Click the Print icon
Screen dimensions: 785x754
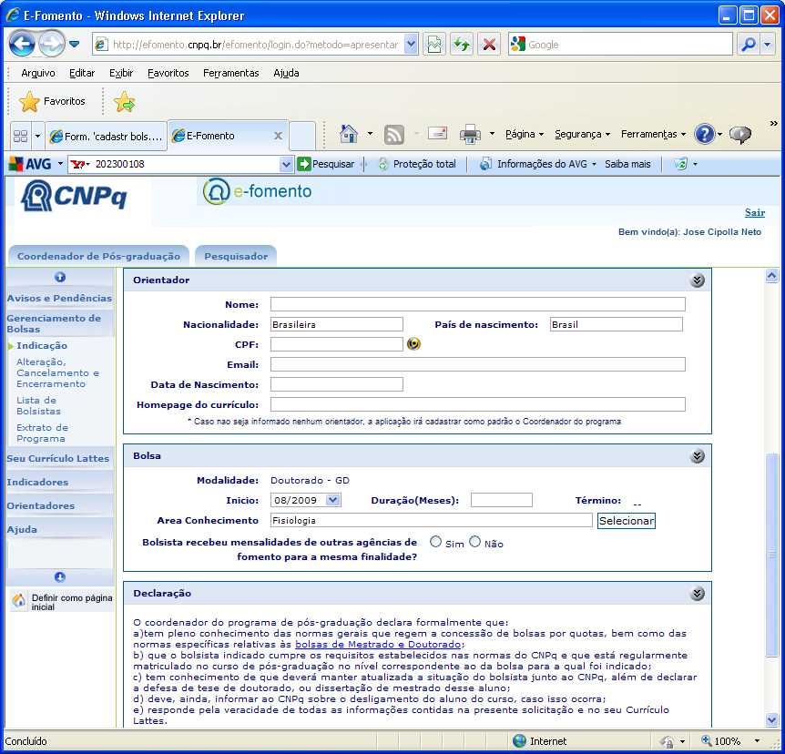pyautogui.click(x=470, y=135)
